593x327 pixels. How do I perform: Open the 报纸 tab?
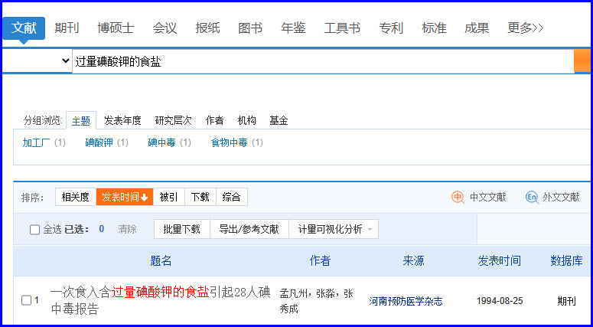207,28
